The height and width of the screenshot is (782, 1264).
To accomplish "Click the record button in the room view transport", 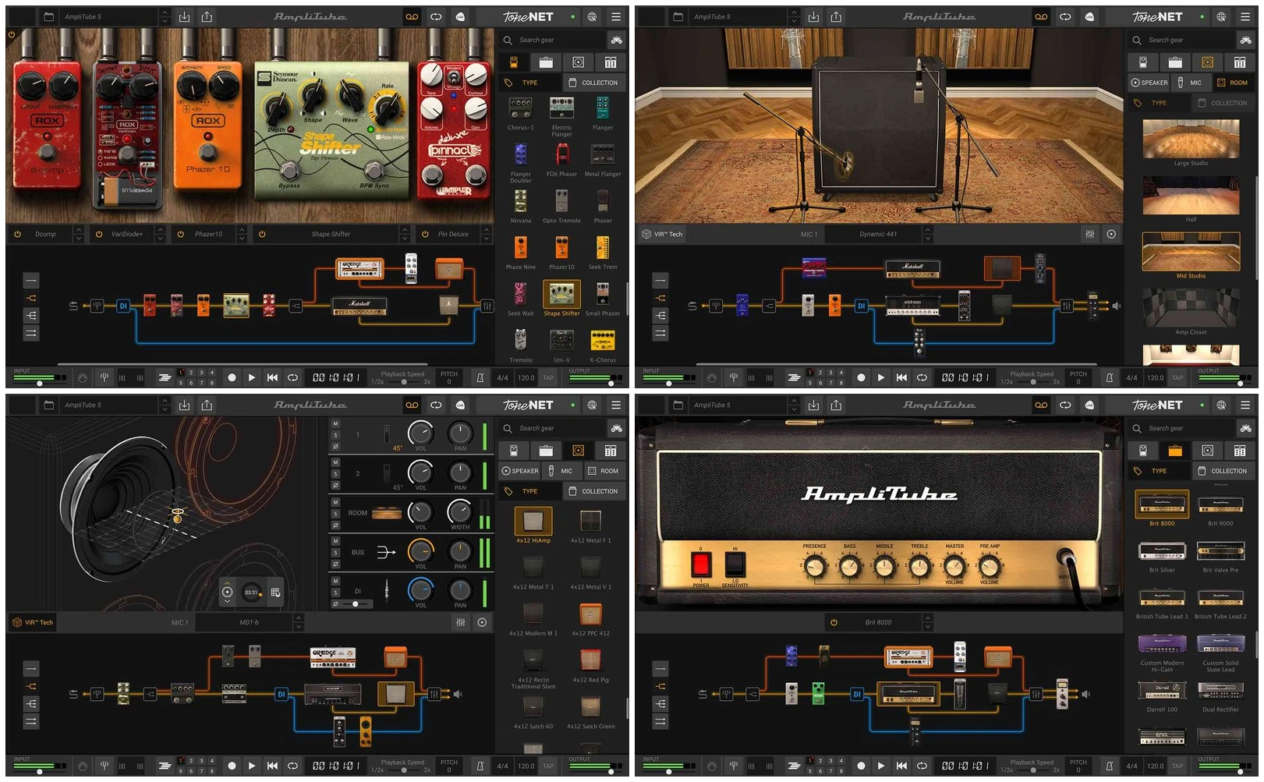I will pyautogui.click(x=861, y=377).
